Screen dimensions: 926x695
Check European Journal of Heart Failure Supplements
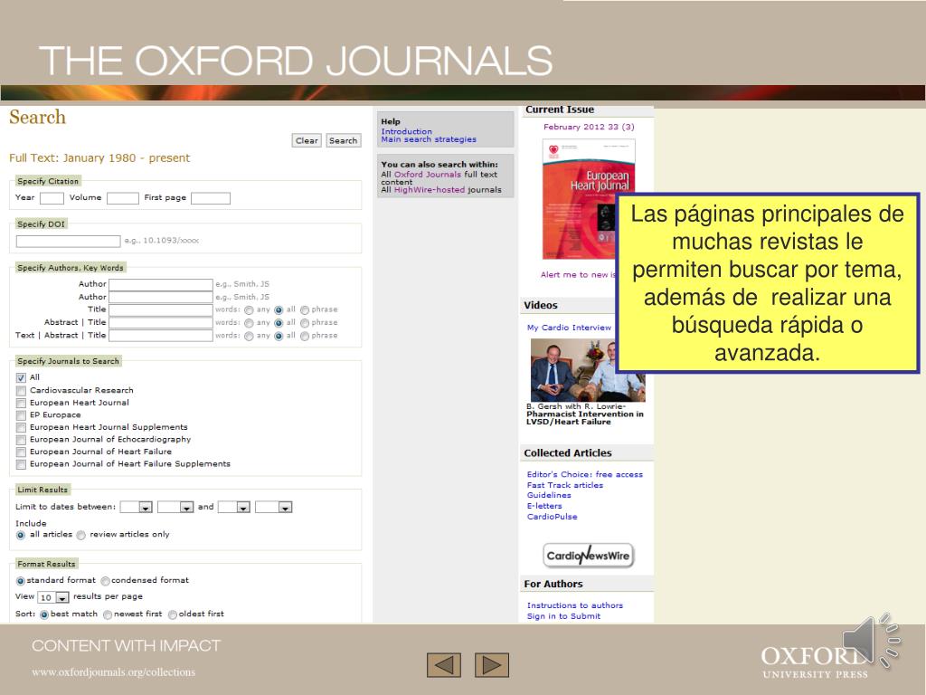(22, 464)
